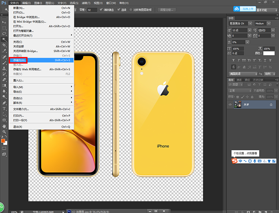This screenshot has height=213, width=279.
Task: Select the Horizontal Type tool
Action: pyautogui.click(x=4, y=109)
